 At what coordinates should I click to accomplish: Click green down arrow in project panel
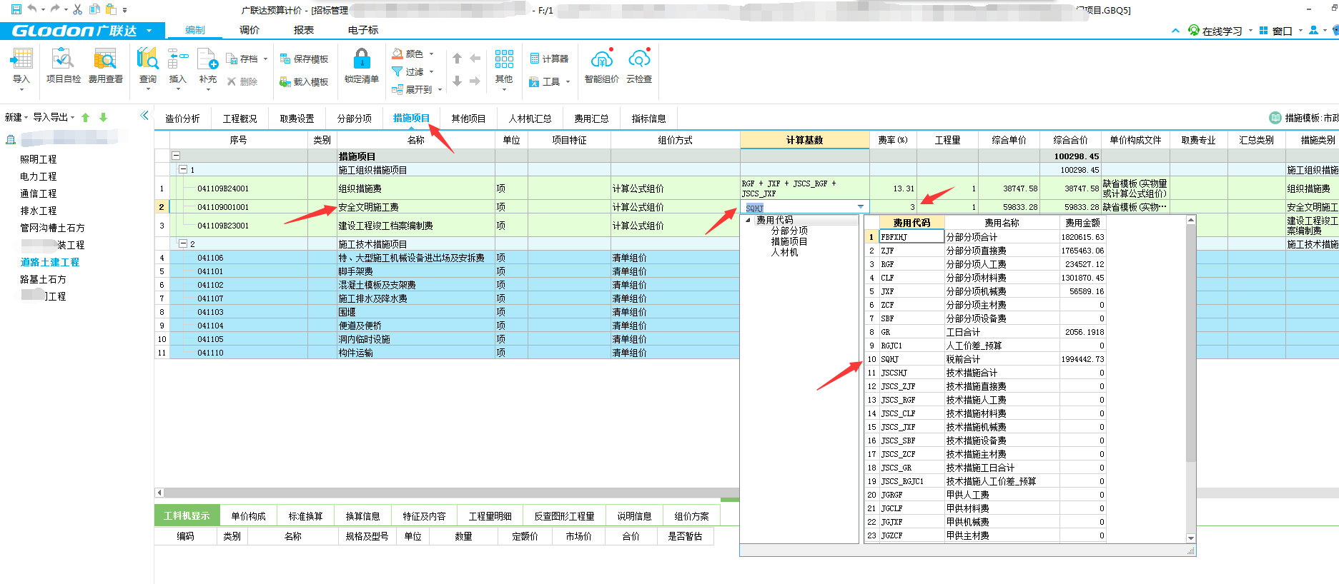[103, 117]
